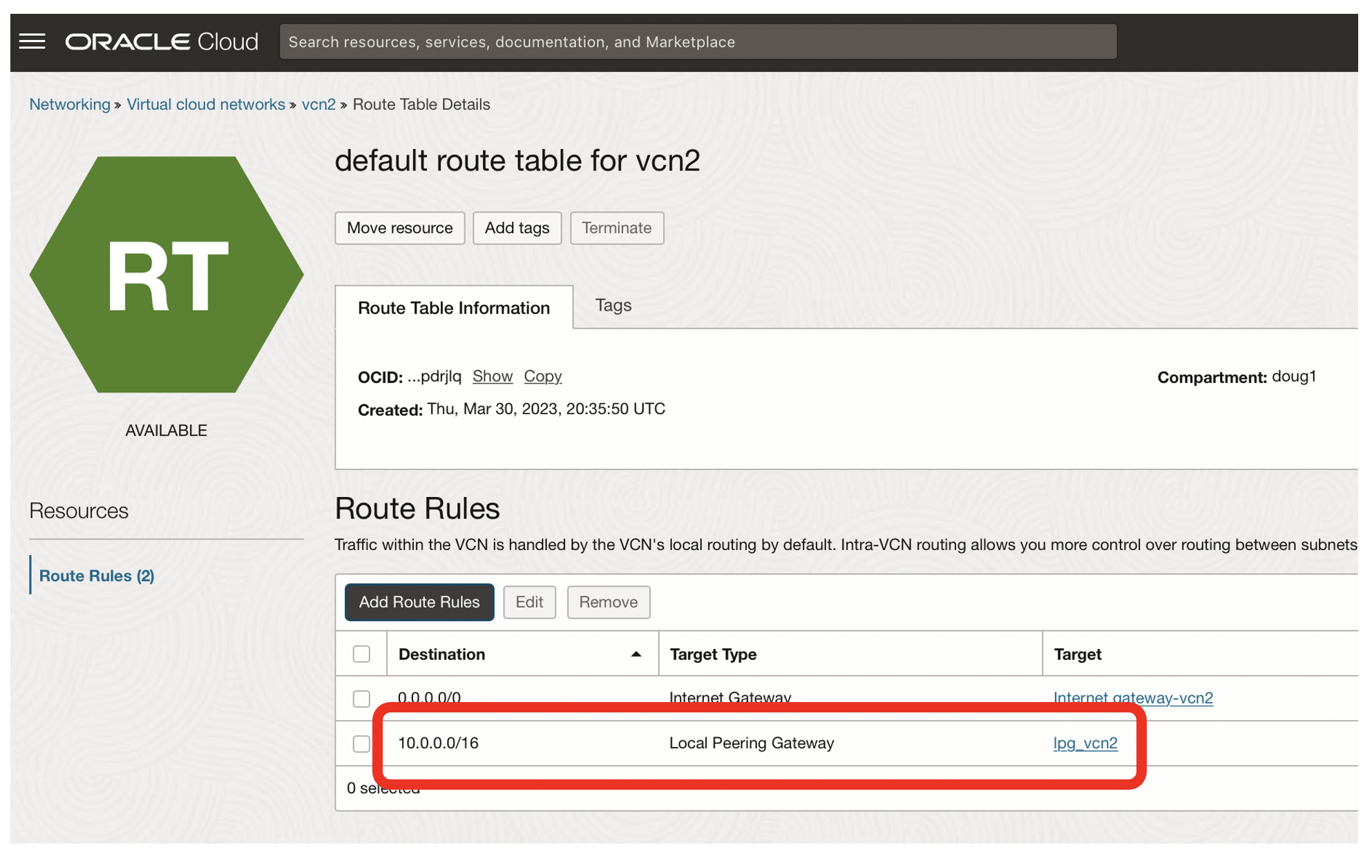Open the lpg_vcn2 target link

click(x=1085, y=743)
